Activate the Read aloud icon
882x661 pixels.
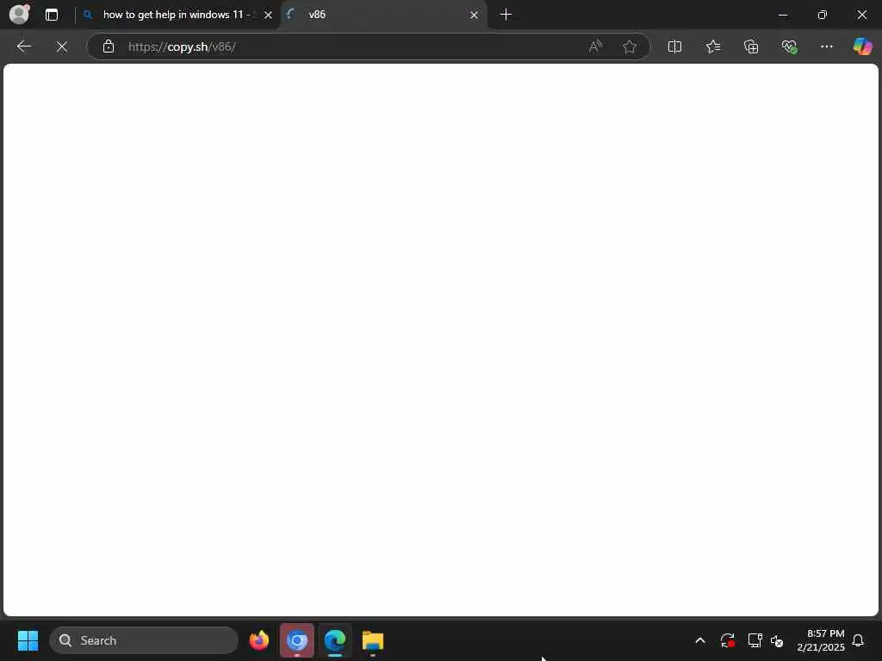[595, 46]
